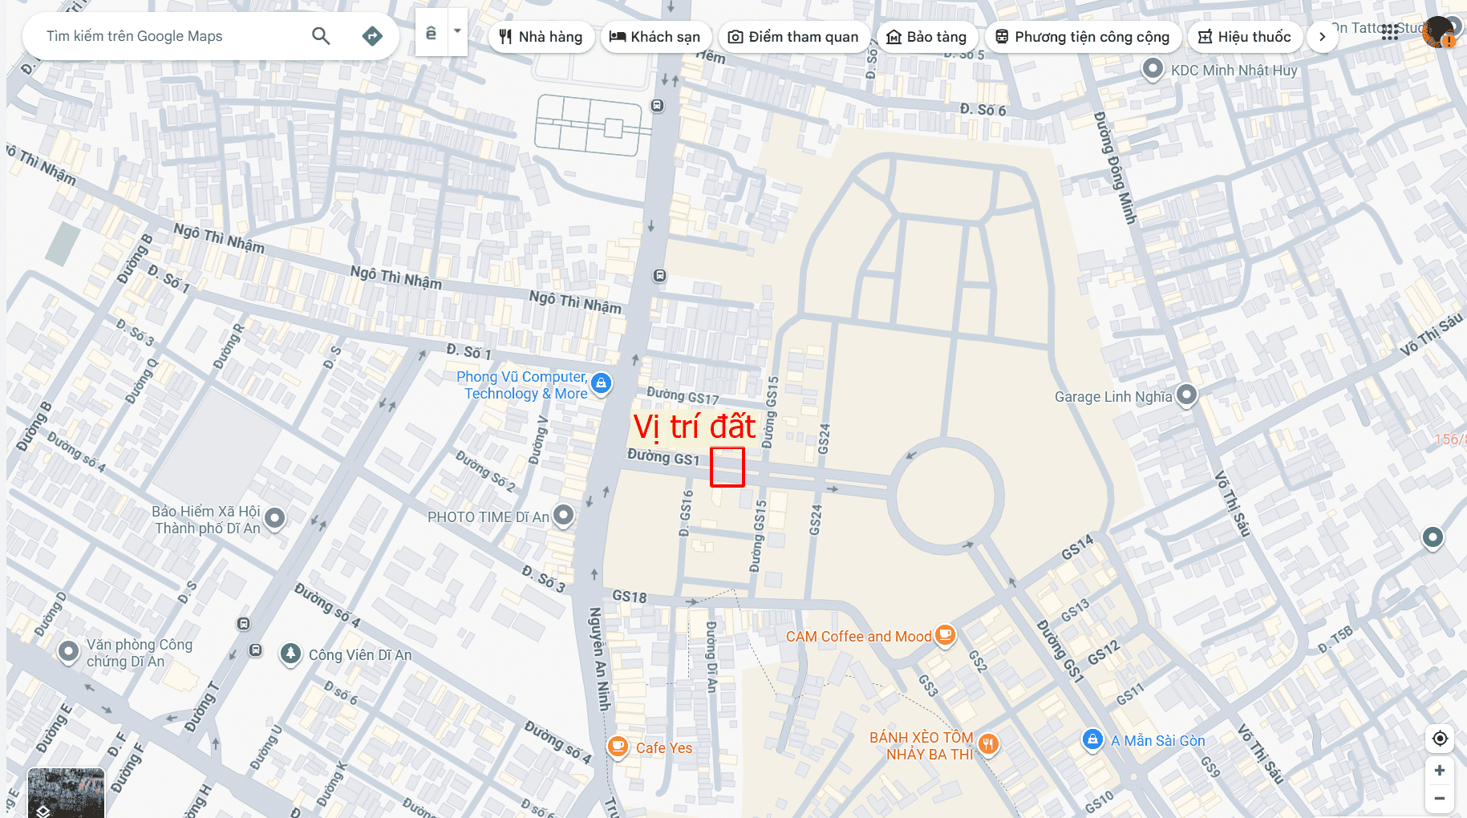Toggle the satellite layers thumbnail
The width and height of the screenshot is (1467, 818).
[x=66, y=793]
